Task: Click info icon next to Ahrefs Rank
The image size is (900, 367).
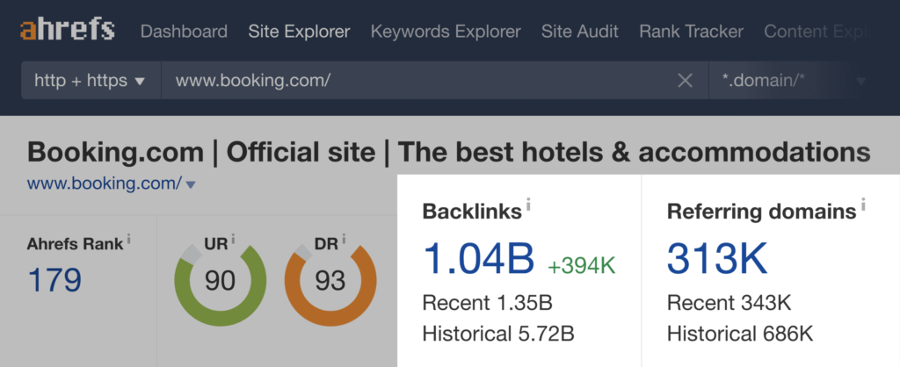Action: coord(129,238)
